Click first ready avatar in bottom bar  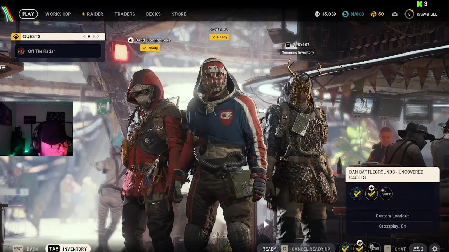click(345, 248)
